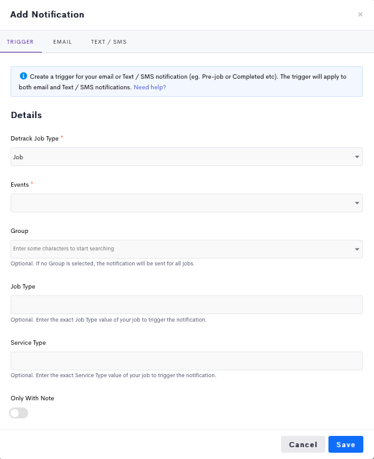Click the blue info icon in the banner
The height and width of the screenshot is (459, 374).
point(23,76)
